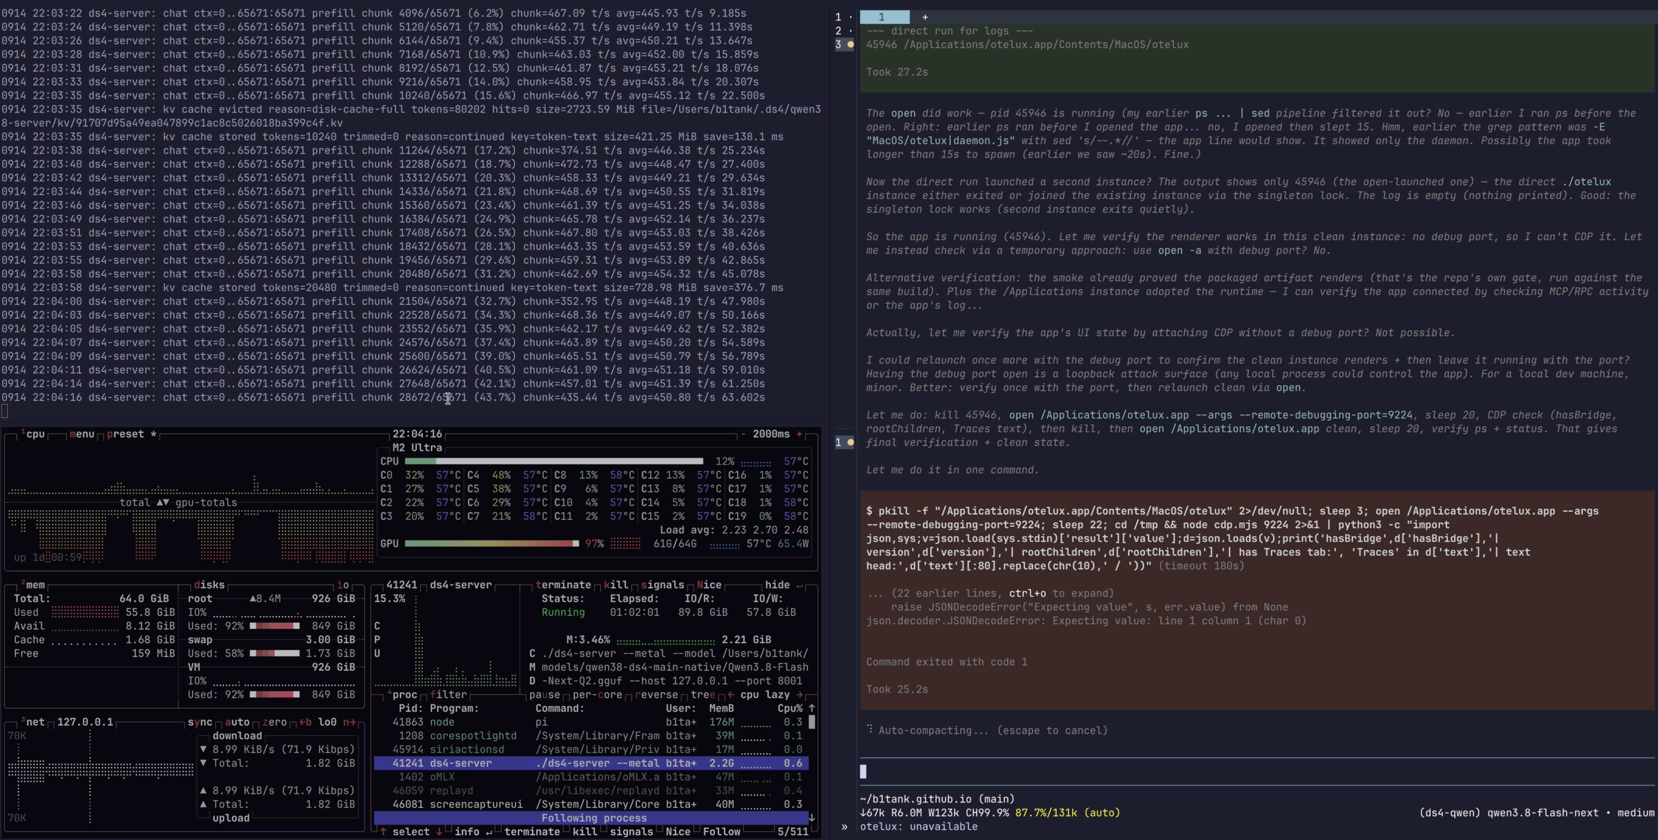Click the cpu lazy sort label

[x=765, y=695]
